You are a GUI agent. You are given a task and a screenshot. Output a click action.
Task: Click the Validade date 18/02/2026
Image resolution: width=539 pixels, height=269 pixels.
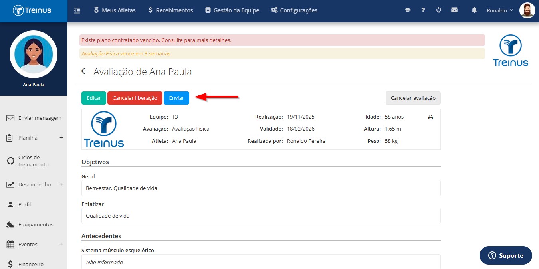tap(301, 129)
